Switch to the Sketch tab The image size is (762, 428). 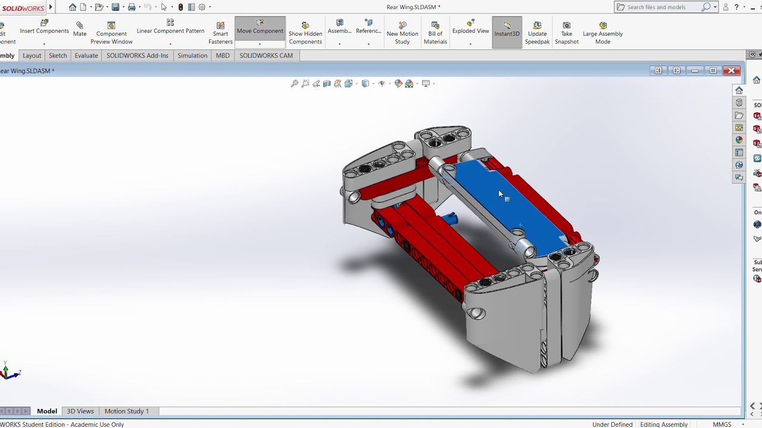click(58, 55)
